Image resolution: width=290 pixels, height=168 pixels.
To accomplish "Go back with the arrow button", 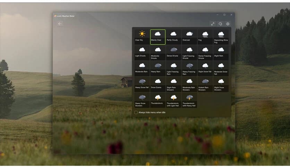I will pyautogui.click(x=60, y=24).
